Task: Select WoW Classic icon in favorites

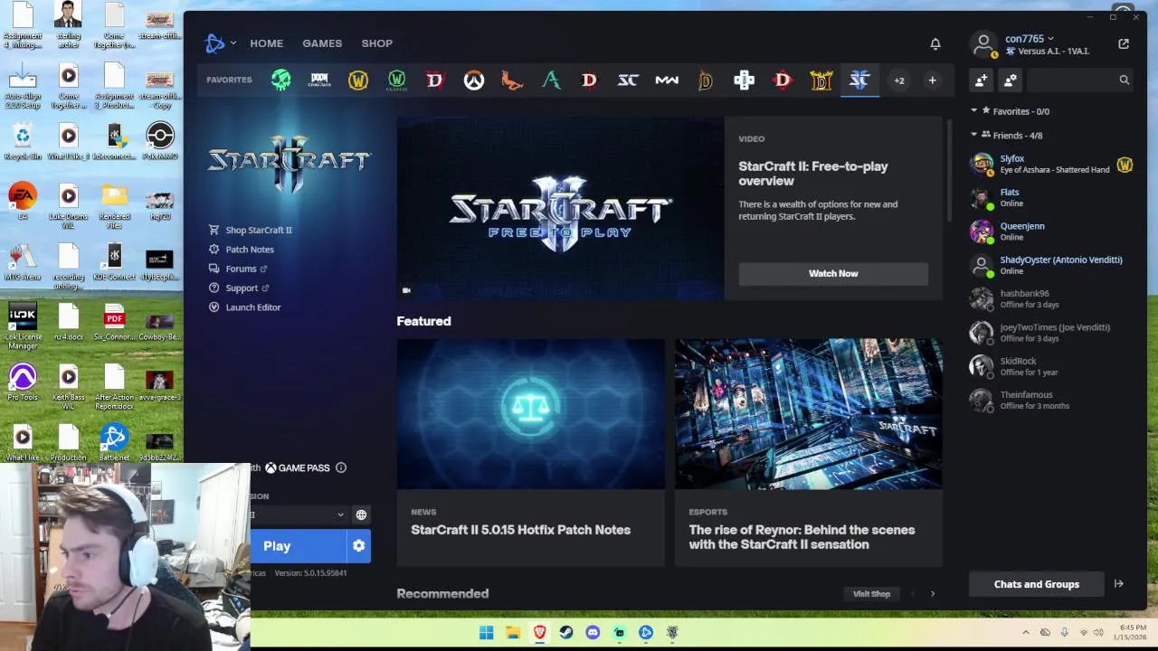Action: point(396,80)
